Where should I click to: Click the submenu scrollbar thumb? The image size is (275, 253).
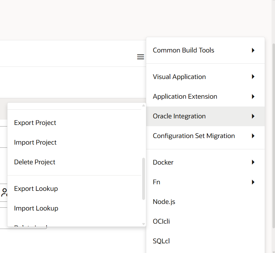143,179
